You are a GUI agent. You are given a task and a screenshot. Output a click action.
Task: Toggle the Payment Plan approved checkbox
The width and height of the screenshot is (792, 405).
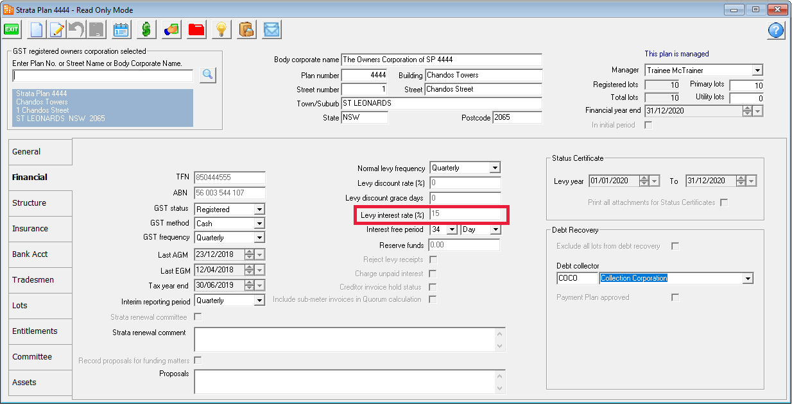coord(675,297)
